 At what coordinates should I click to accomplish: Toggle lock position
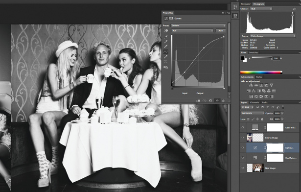click(257, 119)
